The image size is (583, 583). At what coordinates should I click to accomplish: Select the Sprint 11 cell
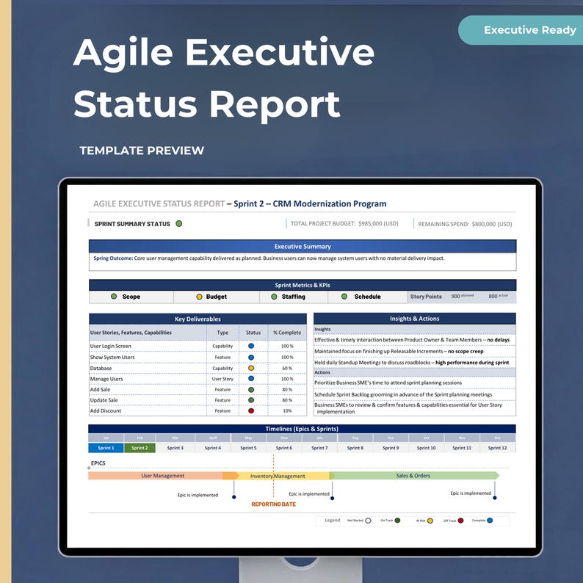coord(462,448)
